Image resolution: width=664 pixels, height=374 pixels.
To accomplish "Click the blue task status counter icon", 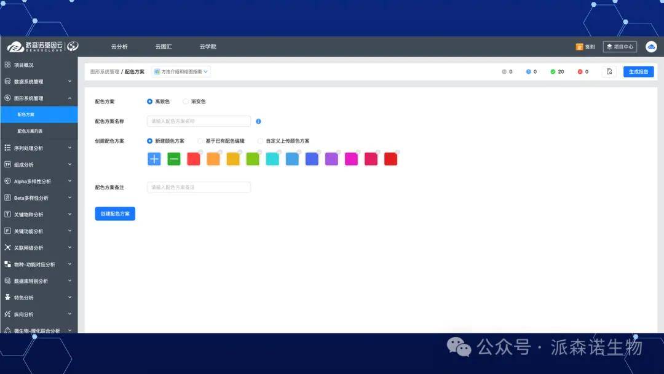I will (x=529, y=71).
